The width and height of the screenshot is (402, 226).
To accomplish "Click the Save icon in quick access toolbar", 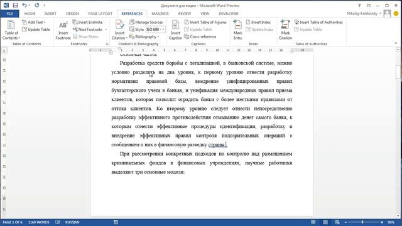I will pos(15,5).
